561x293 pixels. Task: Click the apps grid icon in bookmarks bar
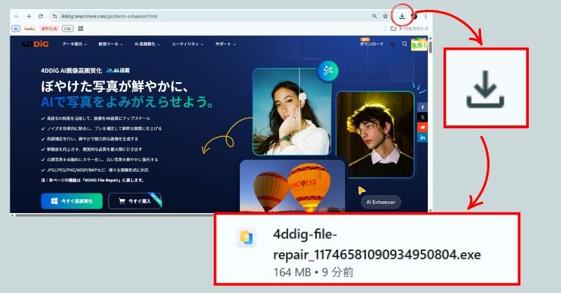click(81, 29)
